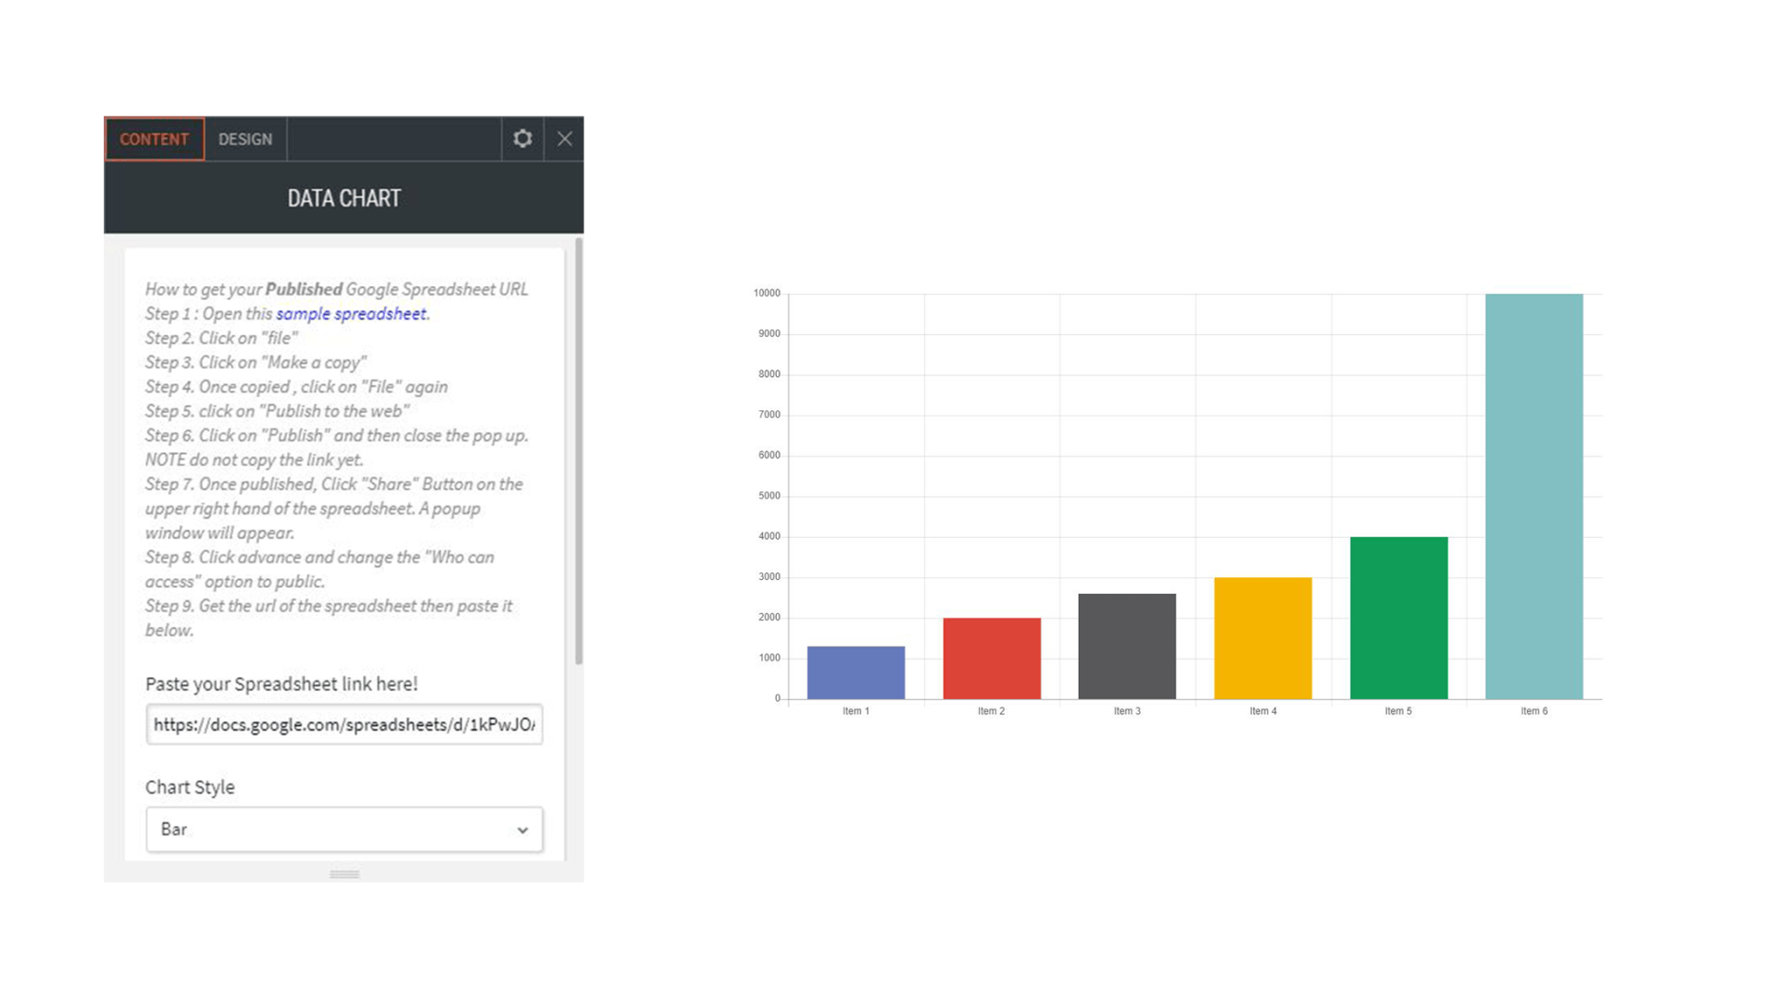Open the sample spreadsheet link

coord(351,314)
